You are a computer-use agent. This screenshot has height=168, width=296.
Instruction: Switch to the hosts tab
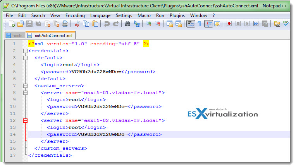tap(14, 36)
